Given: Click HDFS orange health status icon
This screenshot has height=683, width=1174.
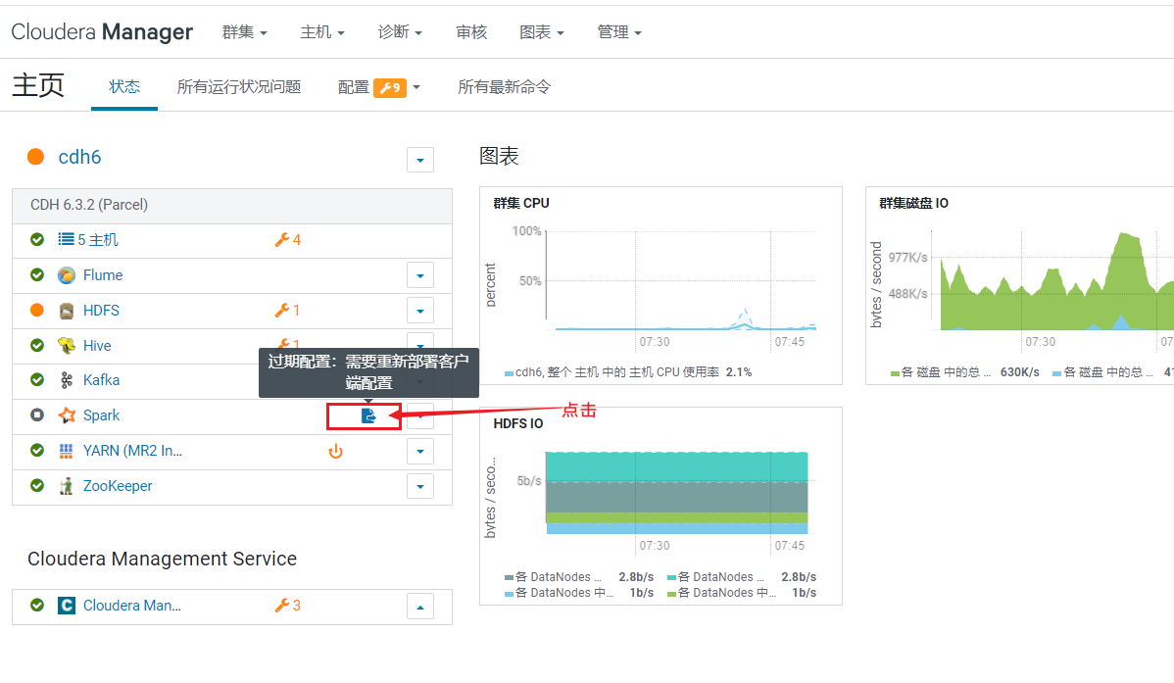Looking at the screenshot, I should [x=36, y=310].
